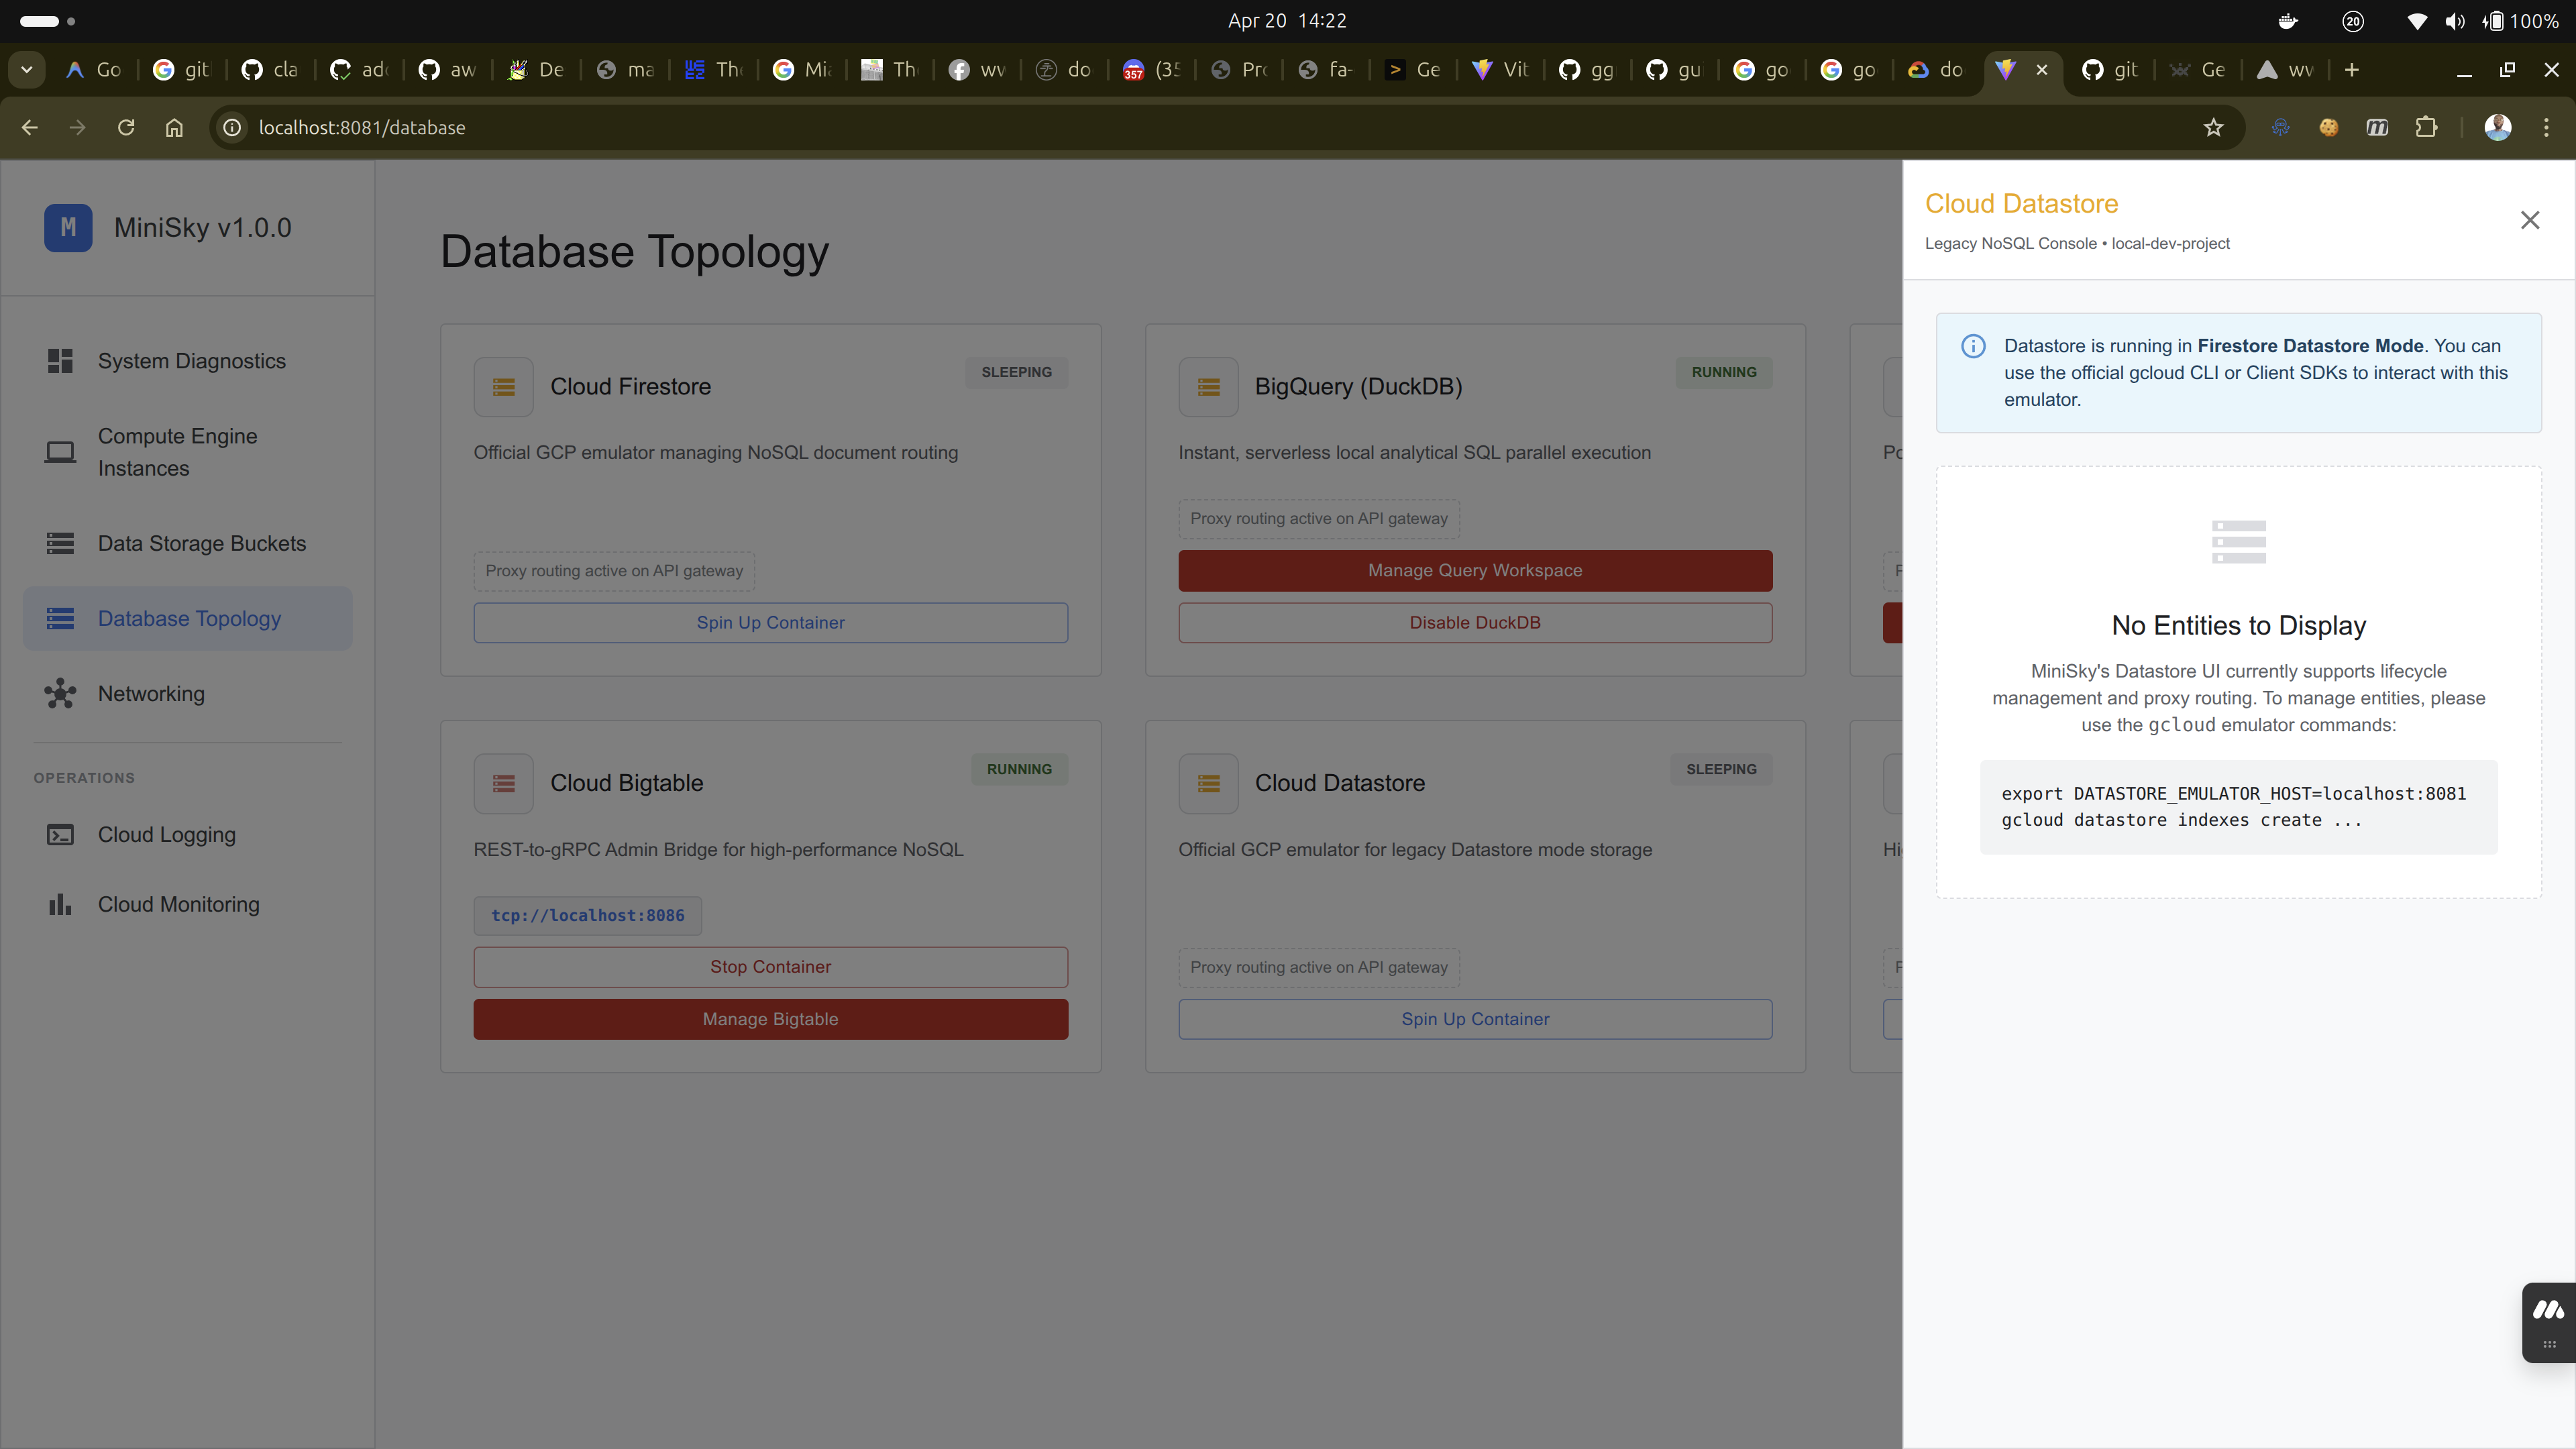Spin up the Cloud Firestore container

(770, 622)
